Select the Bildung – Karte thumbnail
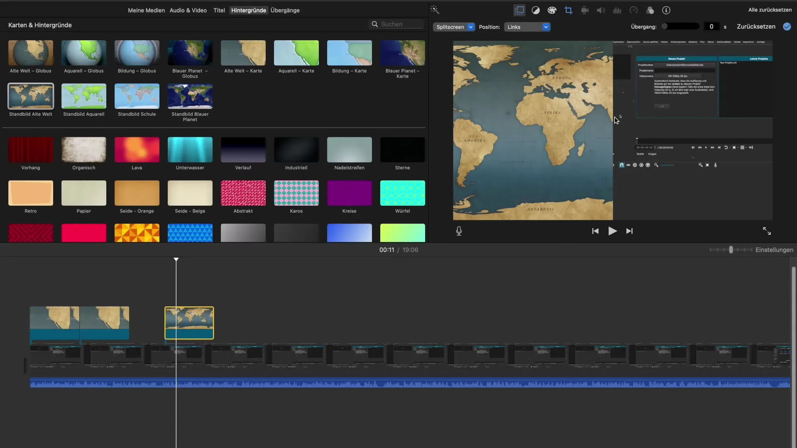The width and height of the screenshot is (797, 448). pos(350,53)
